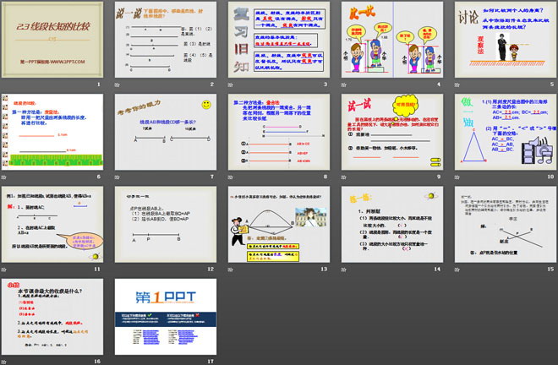The height and width of the screenshot is (365, 558).
Task: Select slide 10 thumbnail with blue triangle
Action: tap(506, 132)
